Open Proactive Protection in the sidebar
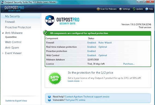 18,27
